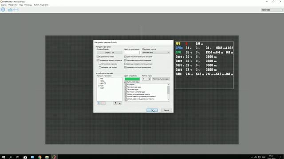Click the SysInfo overlay preview on canvas
The width and height of the screenshot is (284, 159).
[x=204, y=65]
